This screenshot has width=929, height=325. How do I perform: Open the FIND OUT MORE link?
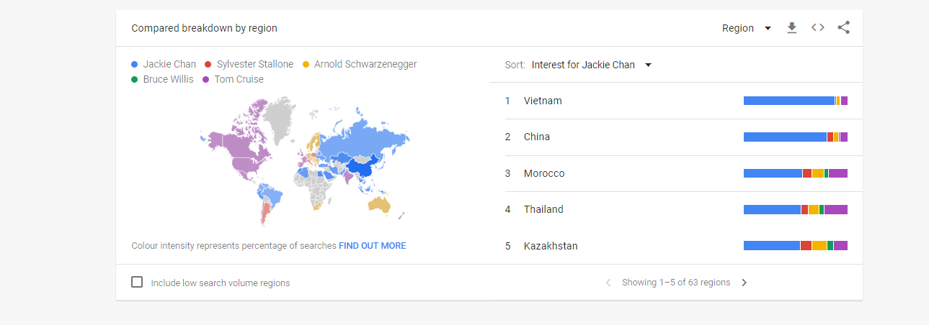tap(373, 246)
